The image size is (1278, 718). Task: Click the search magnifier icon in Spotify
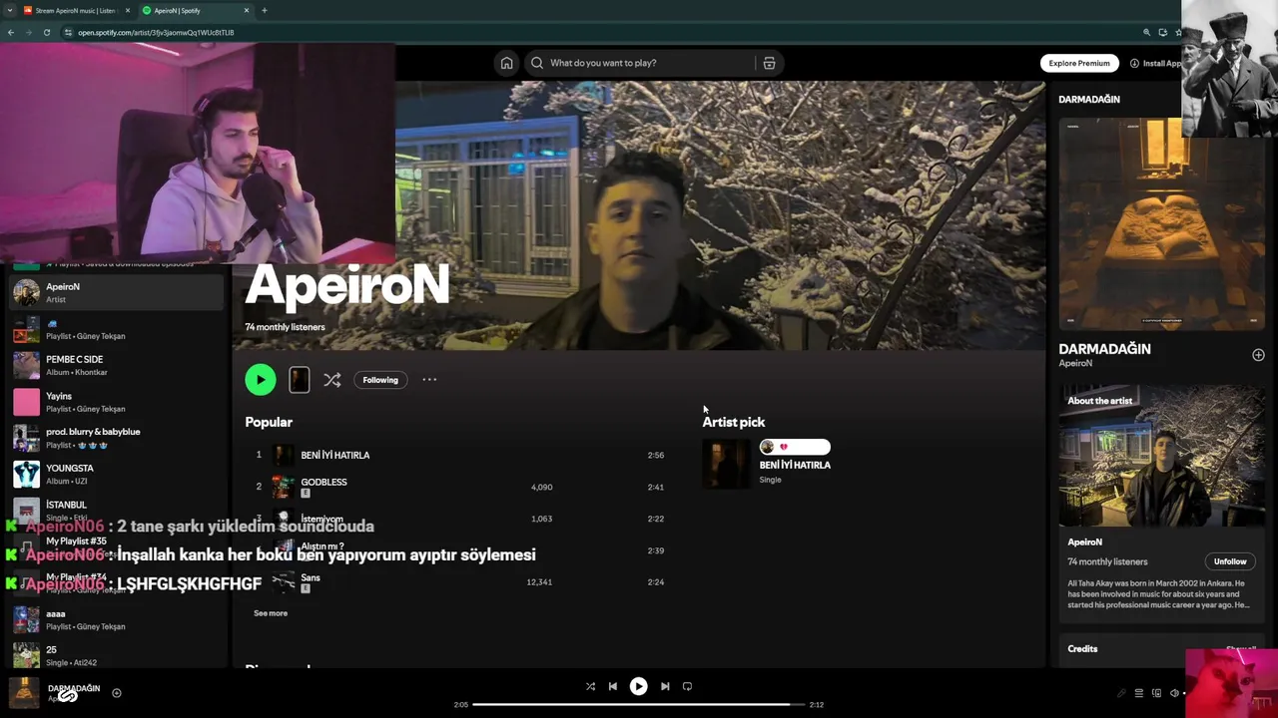[537, 63]
